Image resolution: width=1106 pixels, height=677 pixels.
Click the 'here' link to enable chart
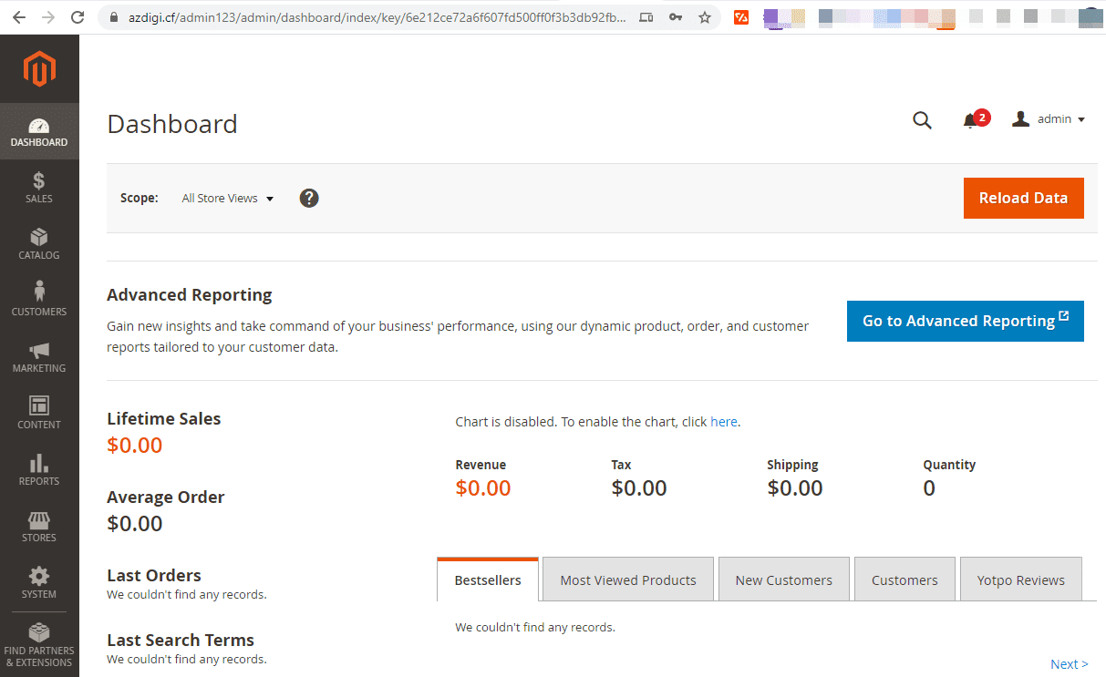723,422
